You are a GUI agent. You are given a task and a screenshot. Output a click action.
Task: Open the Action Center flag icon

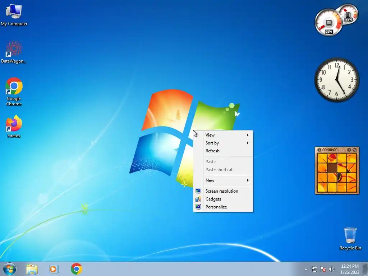pos(323,269)
